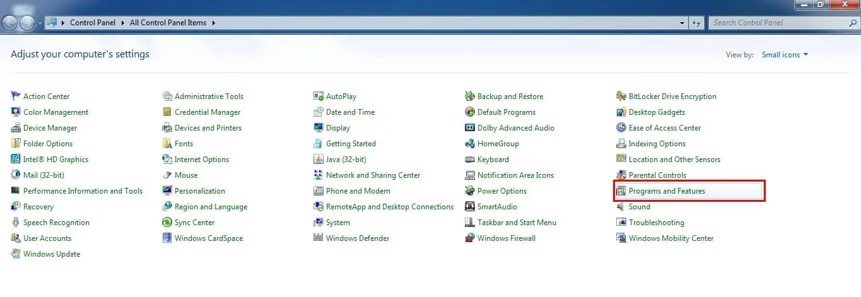Open the BitLocker Drive Encryption icon

[x=621, y=96]
